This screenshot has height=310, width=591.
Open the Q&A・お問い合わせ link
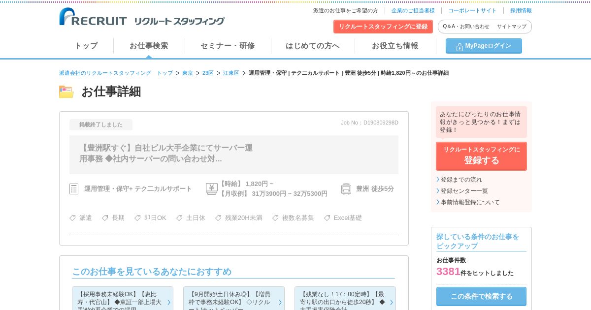coord(466,27)
